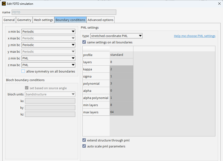This screenshot has width=223, height=161.
Task: Switch to the General tab
Action: (x=9, y=20)
